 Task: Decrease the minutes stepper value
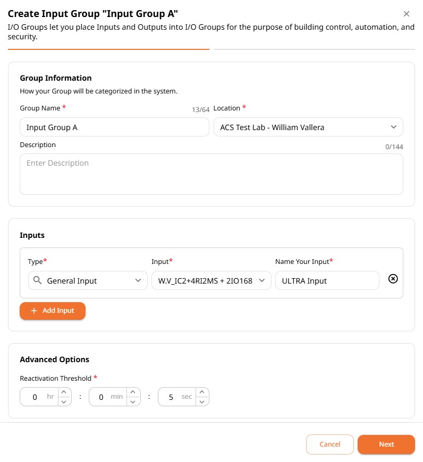133,401
